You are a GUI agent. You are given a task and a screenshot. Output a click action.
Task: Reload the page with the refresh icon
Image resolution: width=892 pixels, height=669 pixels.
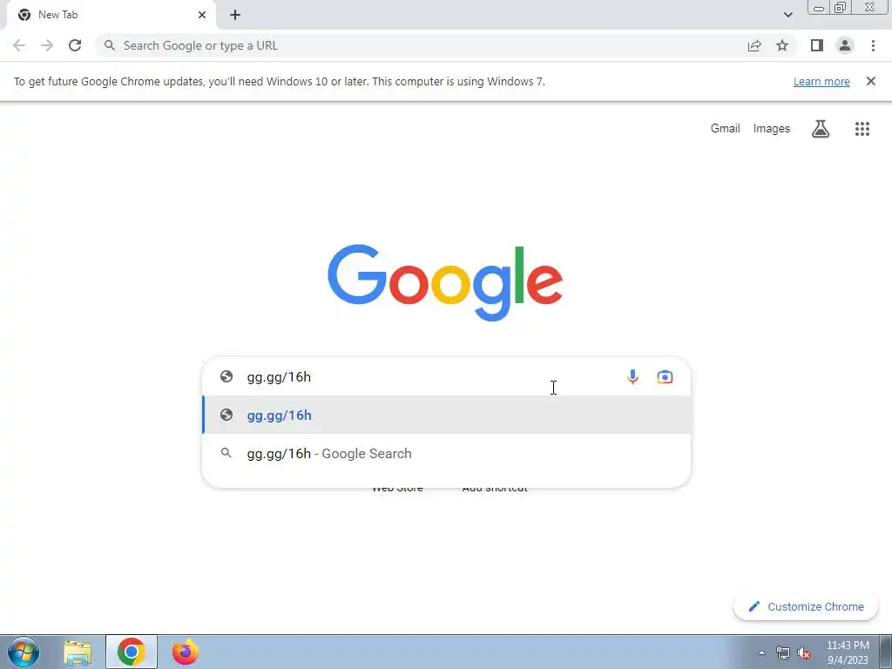click(75, 45)
